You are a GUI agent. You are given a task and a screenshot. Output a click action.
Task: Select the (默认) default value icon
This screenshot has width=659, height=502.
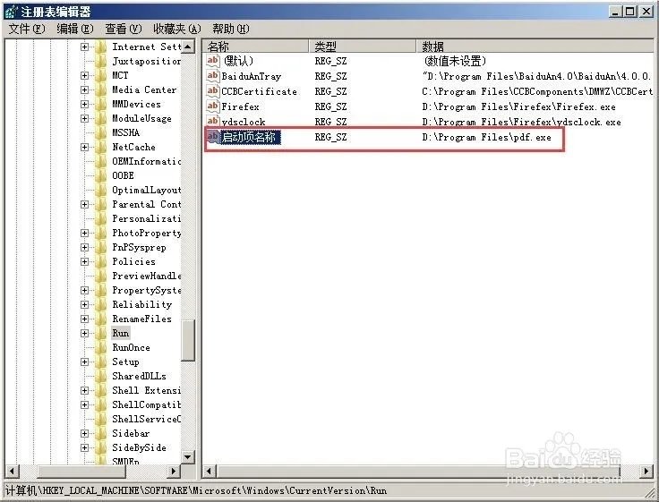tap(213, 61)
